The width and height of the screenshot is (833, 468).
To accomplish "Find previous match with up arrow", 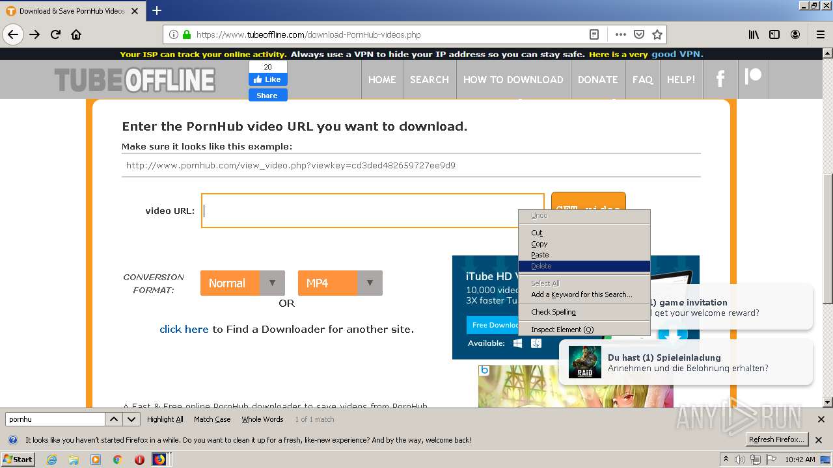I will click(x=114, y=419).
